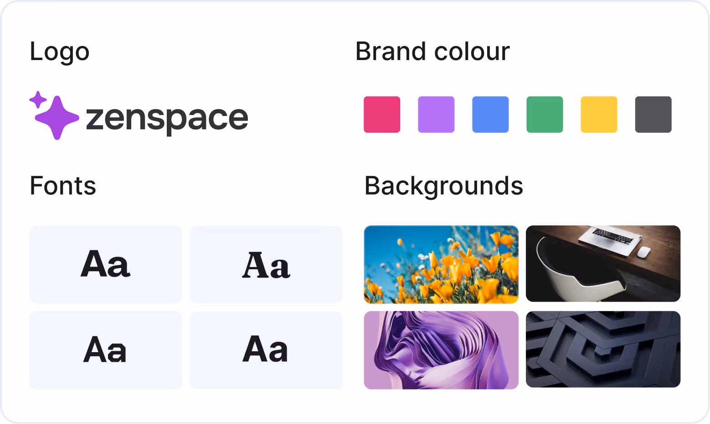Viewport: 710px width, 424px height.
Task: Click the Brand colour section heading
Action: pyautogui.click(x=432, y=51)
